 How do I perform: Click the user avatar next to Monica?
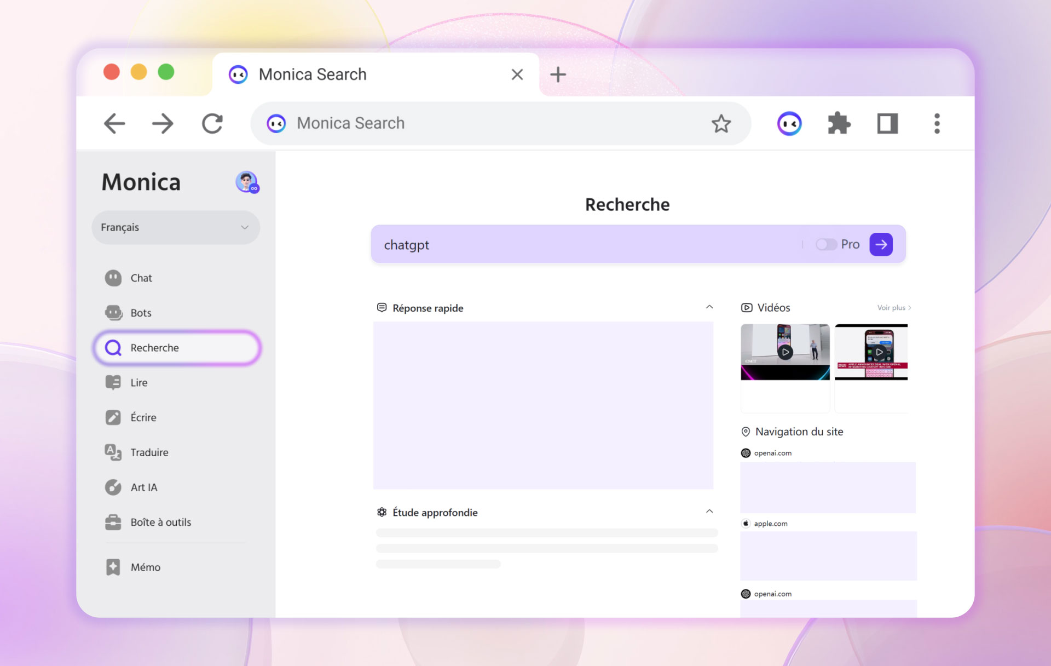(247, 182)
